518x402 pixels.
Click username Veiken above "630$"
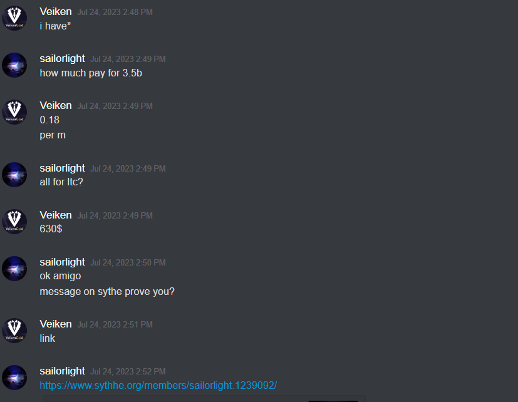pyautogui.click(x=56, y=215)
